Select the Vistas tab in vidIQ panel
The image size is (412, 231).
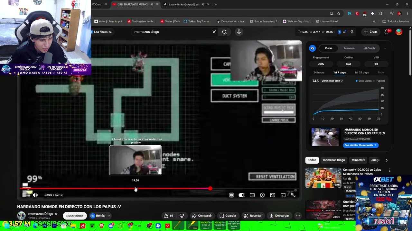(329, 48)
